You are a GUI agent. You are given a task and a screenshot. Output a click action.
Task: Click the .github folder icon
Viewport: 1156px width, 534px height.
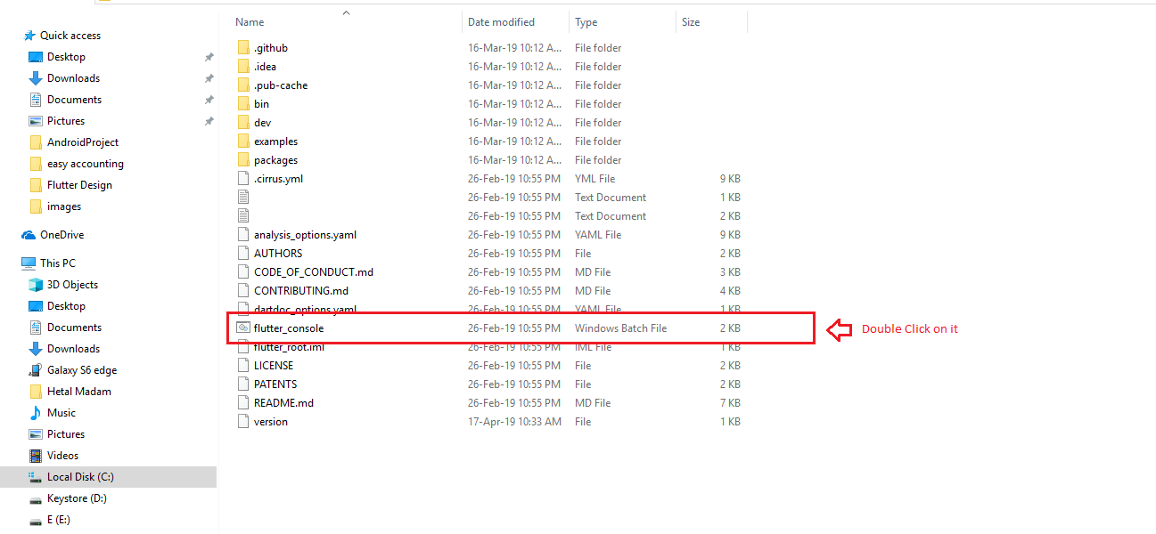coord(243,48)
